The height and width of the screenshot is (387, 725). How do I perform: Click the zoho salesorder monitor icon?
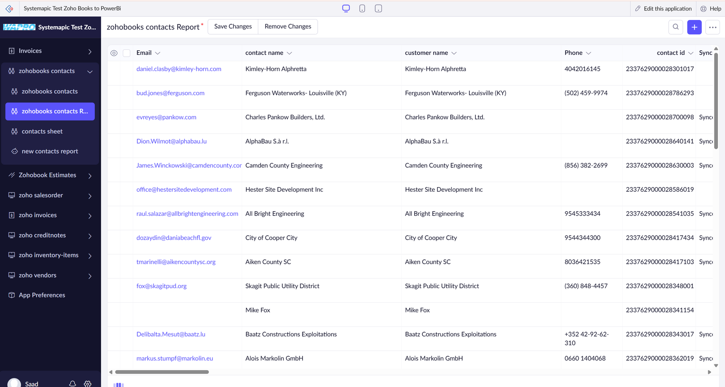[12, 195]
